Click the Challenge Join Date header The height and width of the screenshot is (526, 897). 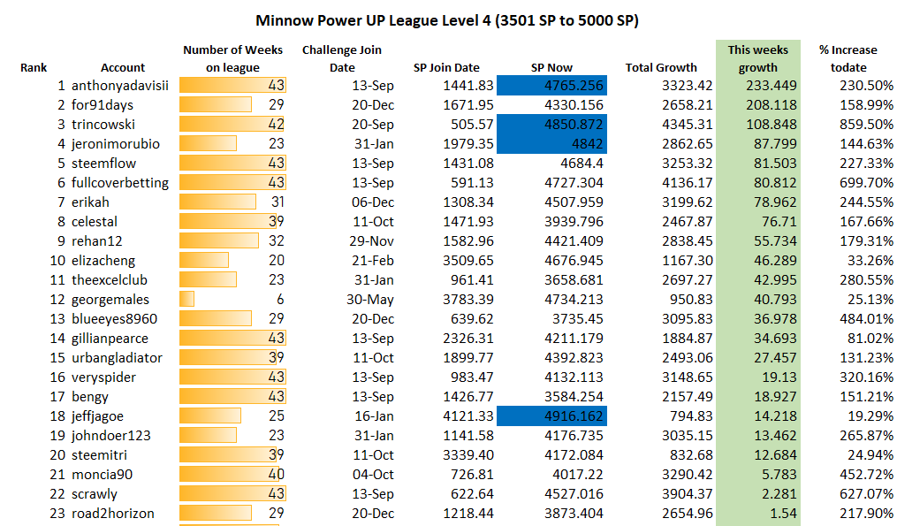[x=342, y=58]
